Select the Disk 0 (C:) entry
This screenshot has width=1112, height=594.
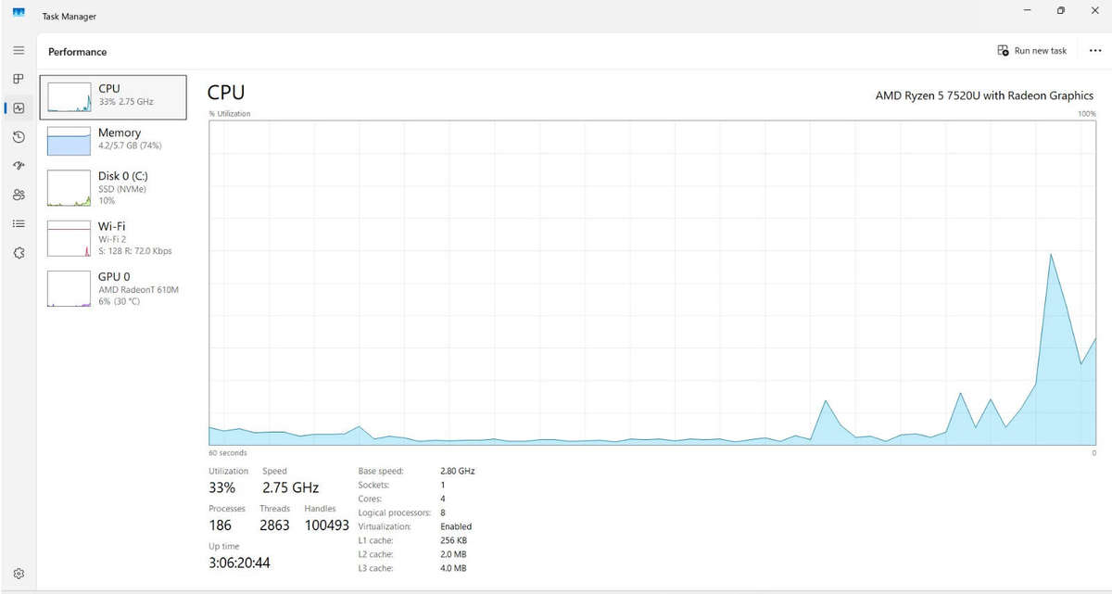pyautogui.click(x=113, y=187)
